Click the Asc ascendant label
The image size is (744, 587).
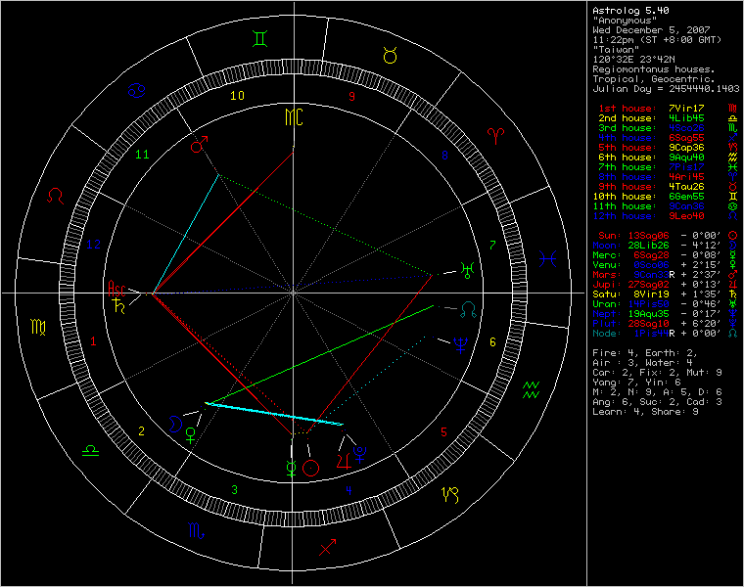[116, 289]
